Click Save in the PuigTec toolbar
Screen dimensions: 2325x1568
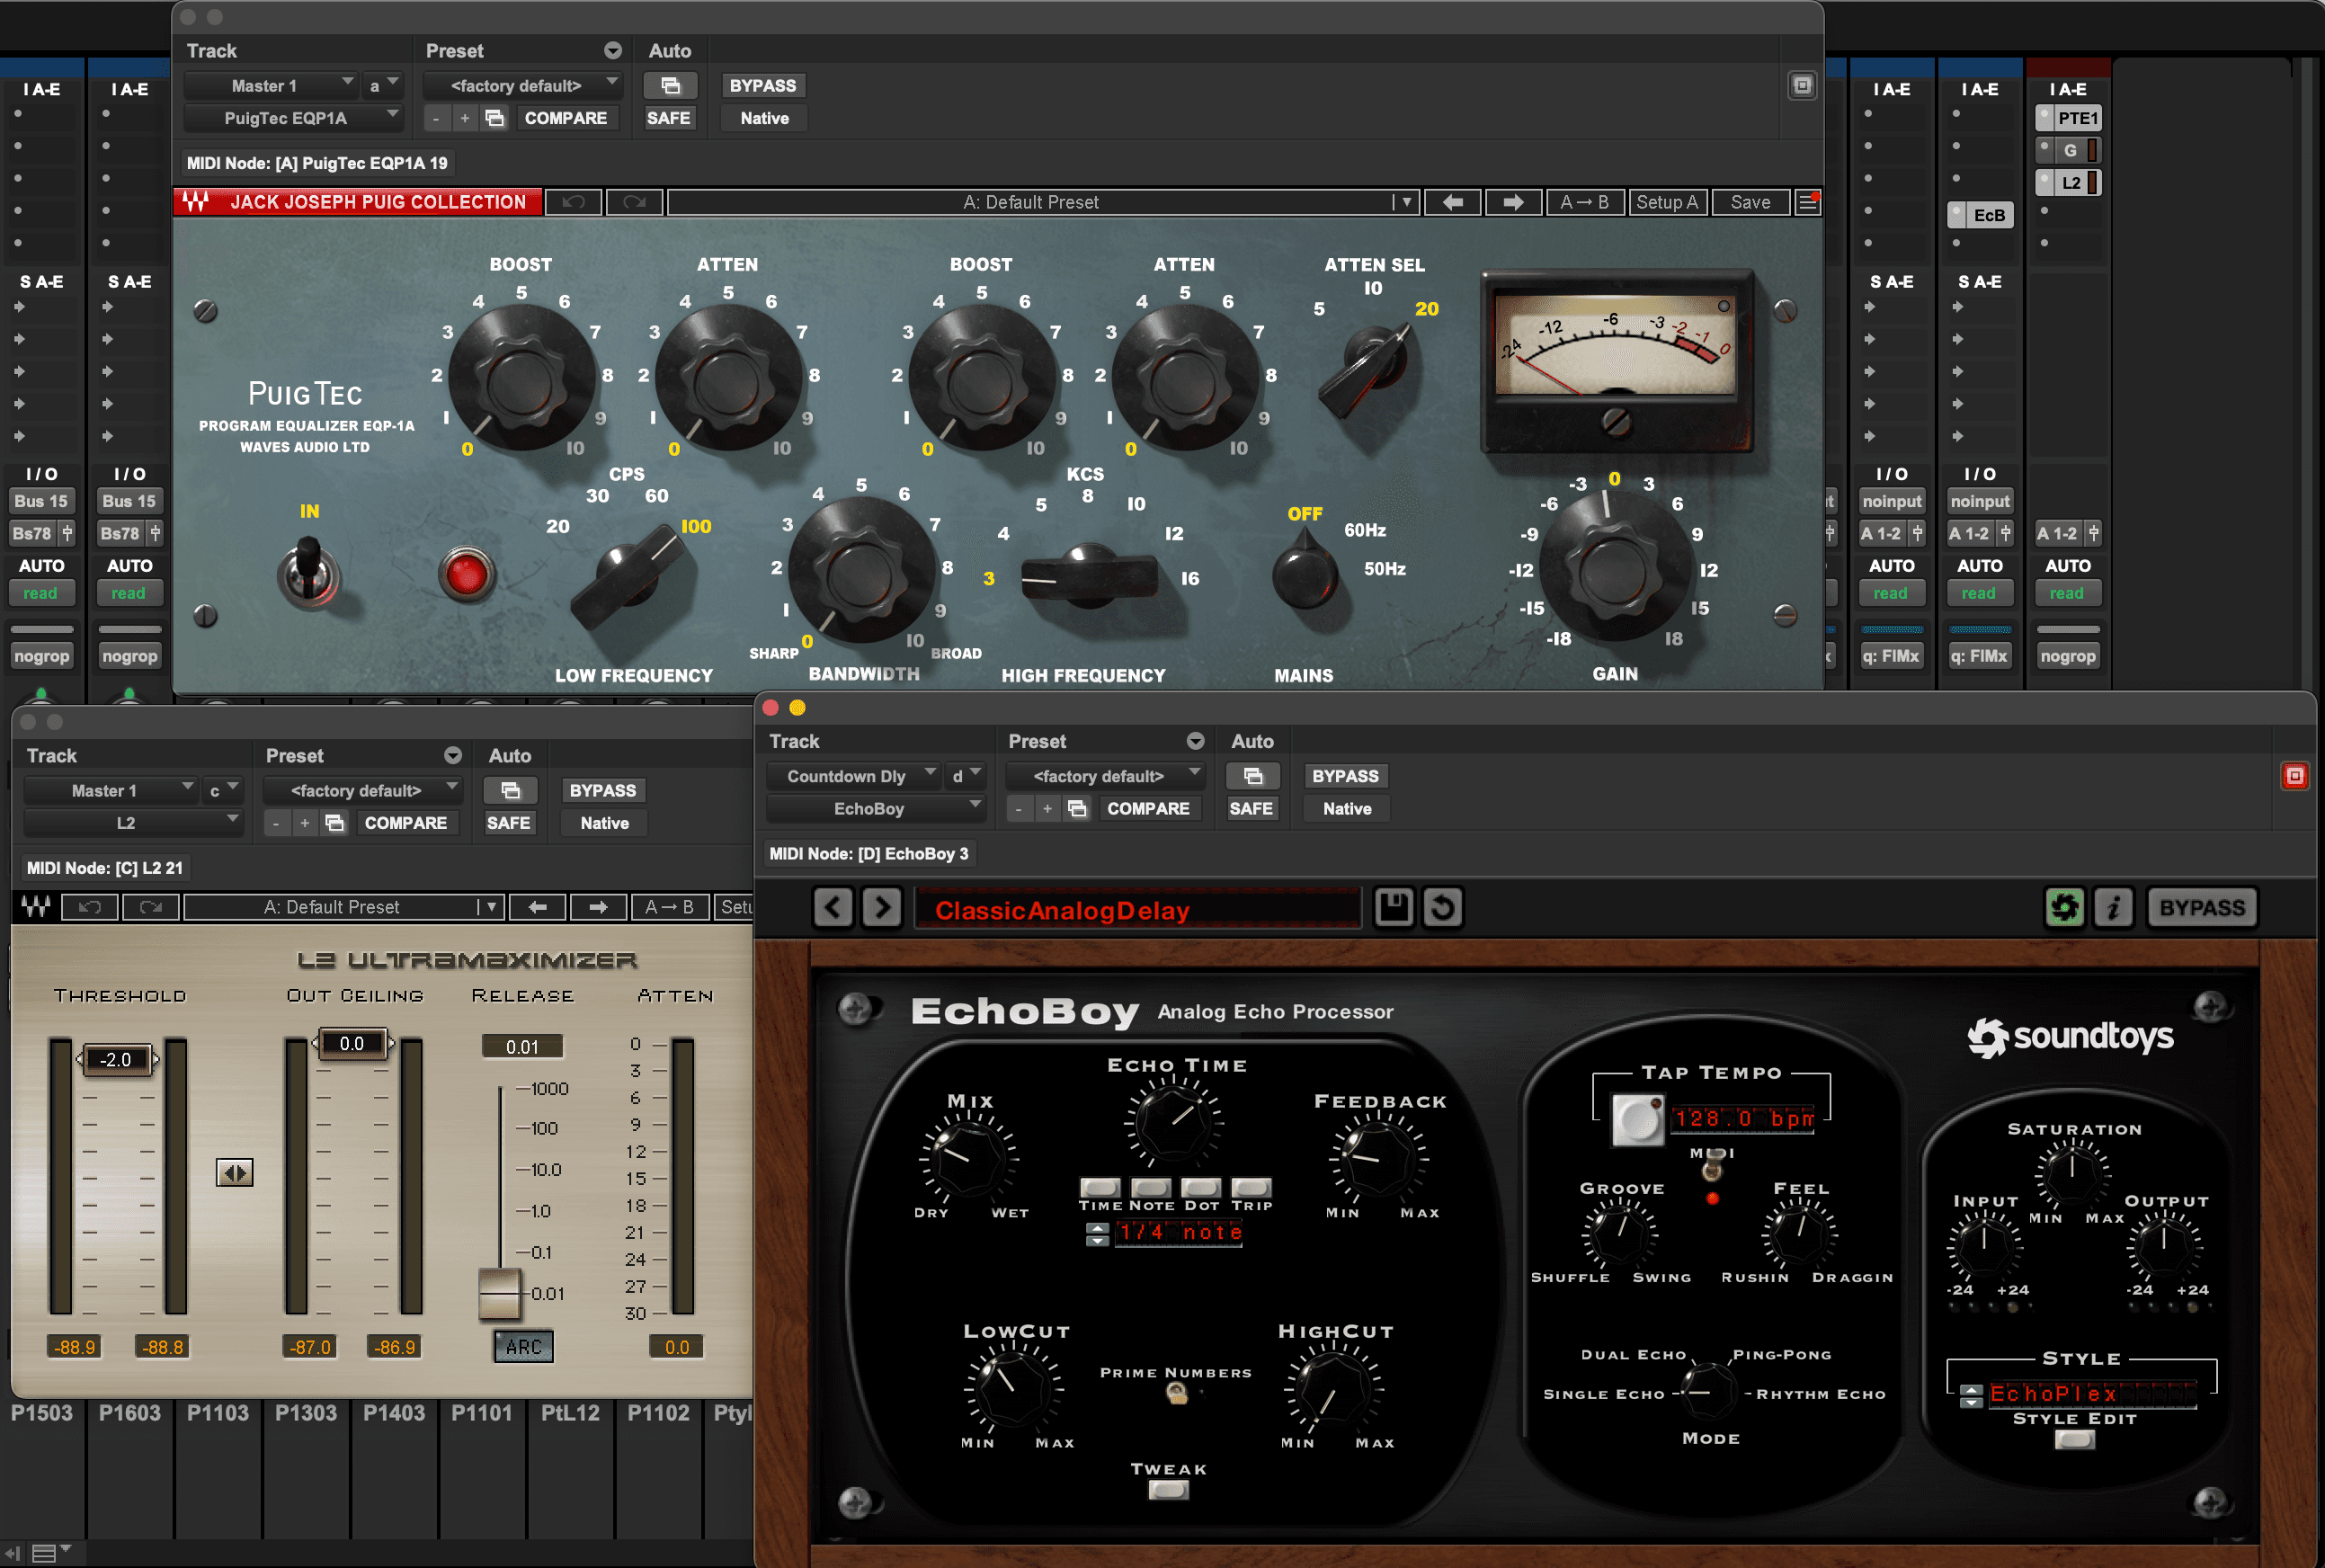[x=1750, y=202]
